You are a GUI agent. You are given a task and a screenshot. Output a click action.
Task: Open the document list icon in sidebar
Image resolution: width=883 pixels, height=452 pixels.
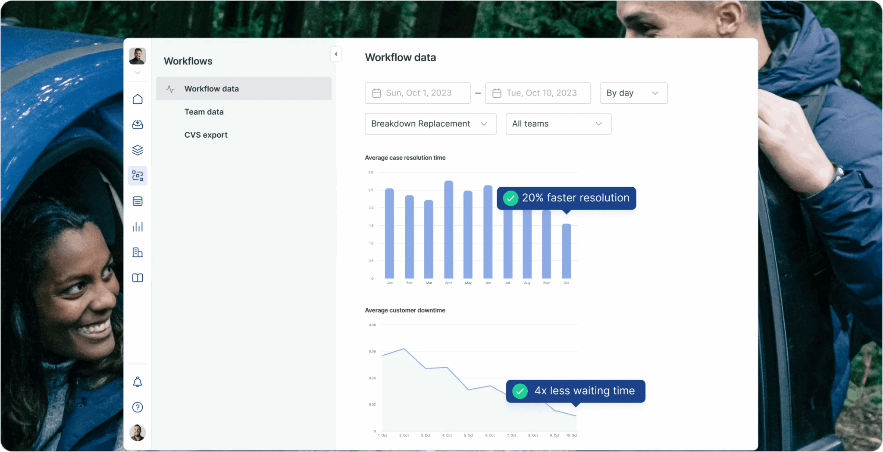[x=138, y=201]
